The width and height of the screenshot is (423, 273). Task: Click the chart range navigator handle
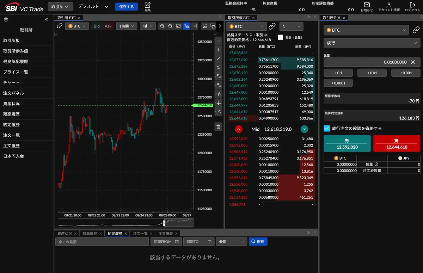pyautogui.click(x=164, y=223)
